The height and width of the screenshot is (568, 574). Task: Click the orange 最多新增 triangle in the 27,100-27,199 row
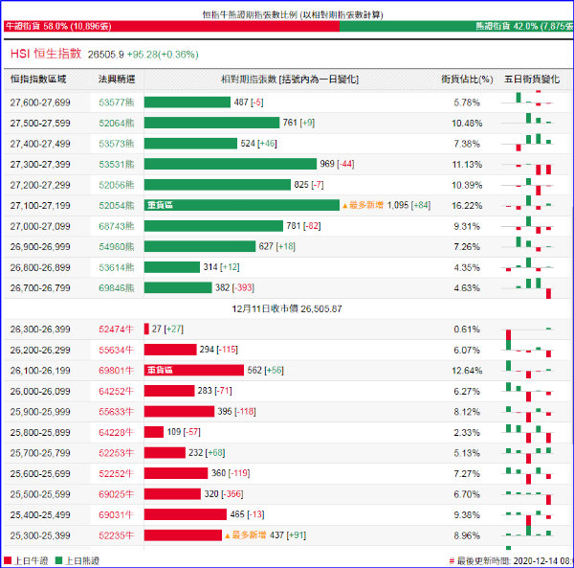coord(344,206)
